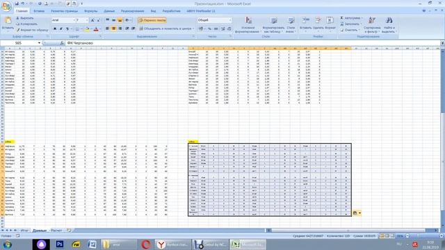Cut selection with Вырезать
The width and height of the screenshot is (445, 250).
tap(25, 18)
